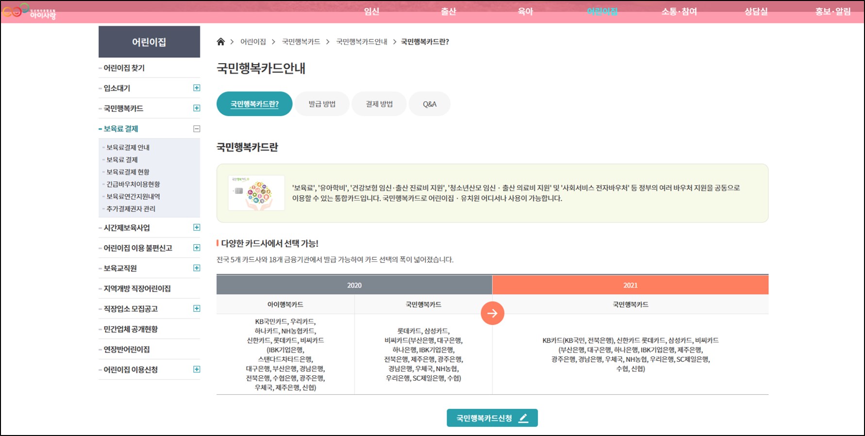Click the 국민행복카드안내 breadcrumb link

pyautogui.click(x=362, y=42)
